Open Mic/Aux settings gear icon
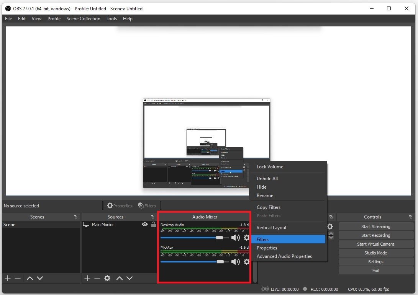Viewport: 418px width, 295px height. (246, 262)
